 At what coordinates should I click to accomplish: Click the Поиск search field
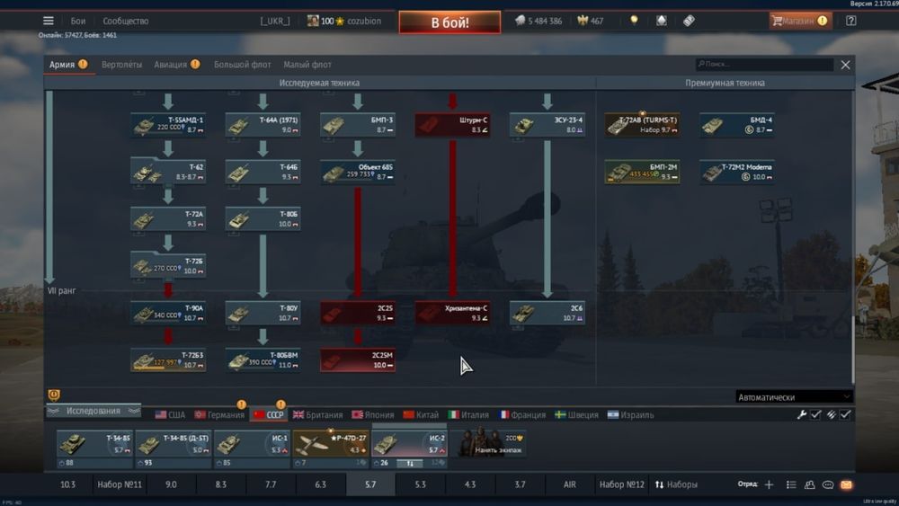pyautogui.click(x=763, y=64)
